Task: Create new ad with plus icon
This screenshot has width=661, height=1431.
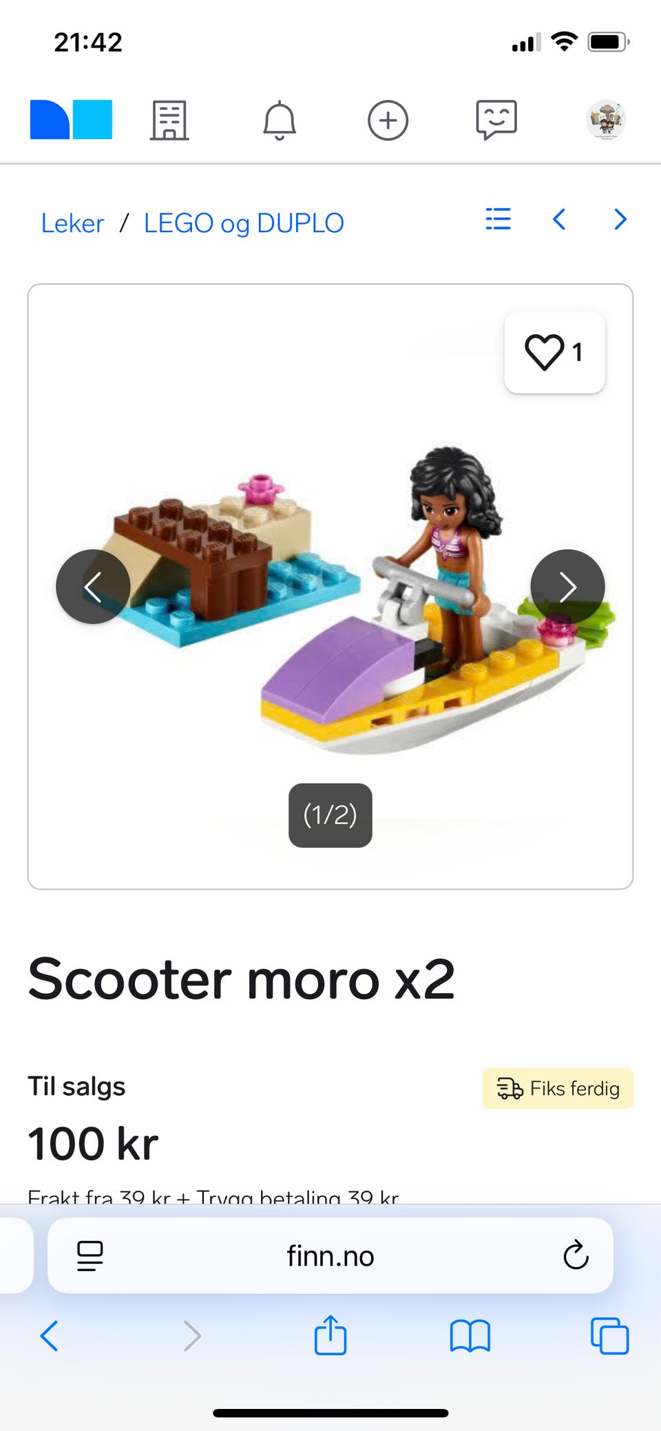Action: tap(388, 121)
